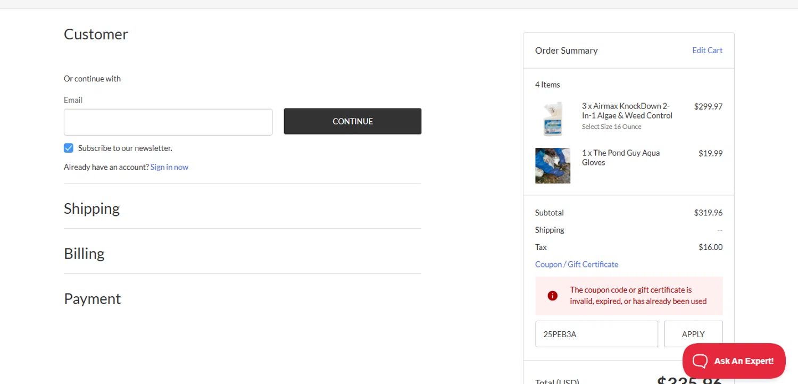Click the Edit Cart link
Screen dimensions: 798x384
point(707,51)
